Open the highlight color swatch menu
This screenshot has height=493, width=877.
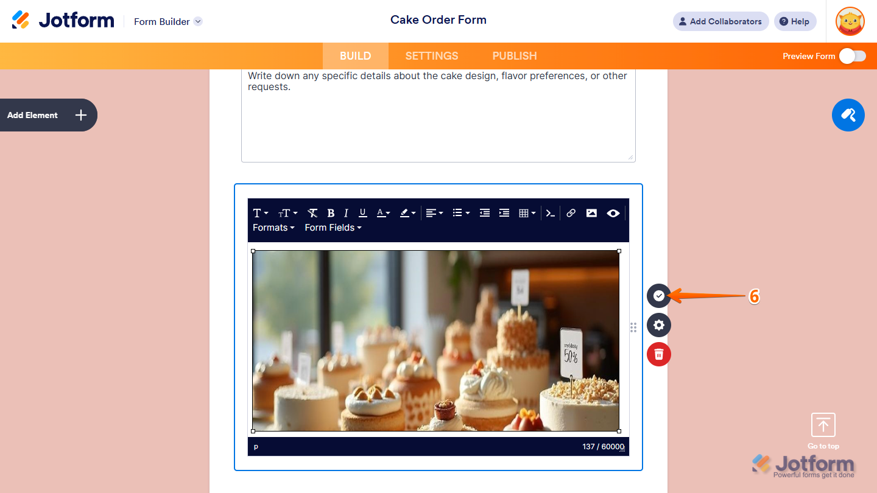click(406, 212)
